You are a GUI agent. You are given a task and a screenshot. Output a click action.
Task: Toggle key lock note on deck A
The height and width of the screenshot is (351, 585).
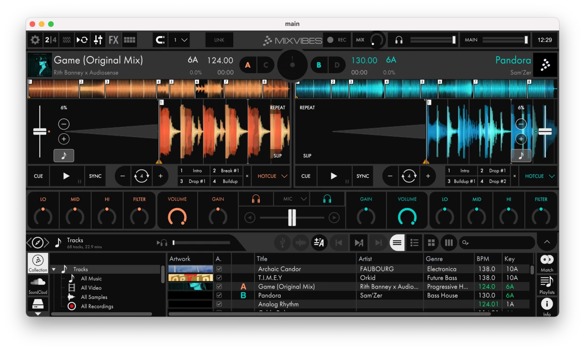[x=64, y=155]
